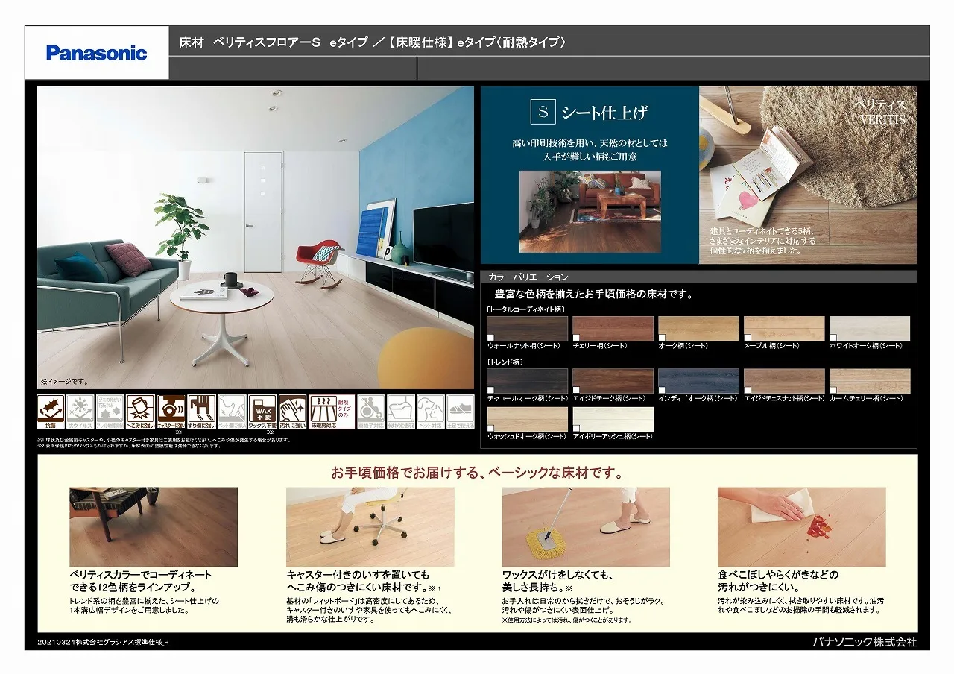Viewport: 954px width, 674px height.
Task: Open the caster chair photo
Action: click(370, 527)
